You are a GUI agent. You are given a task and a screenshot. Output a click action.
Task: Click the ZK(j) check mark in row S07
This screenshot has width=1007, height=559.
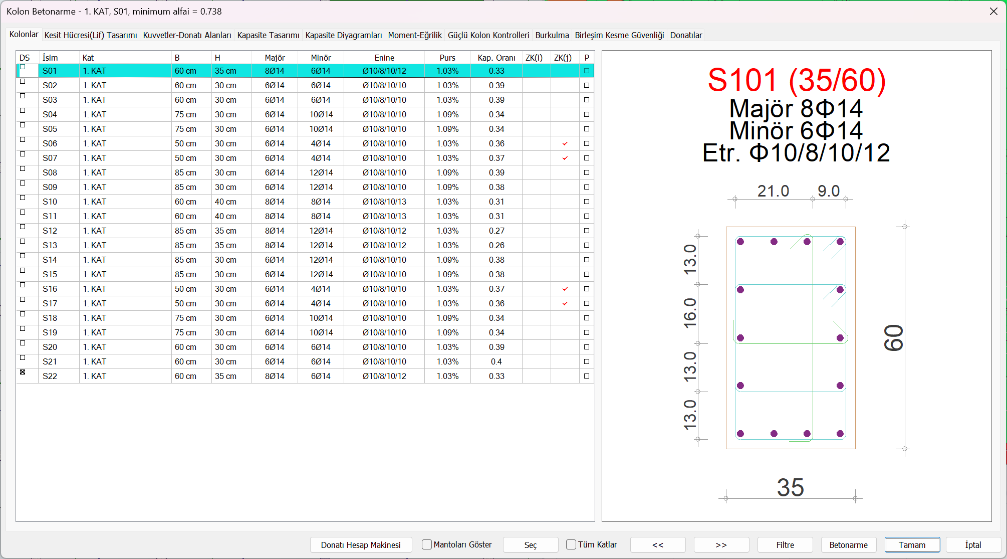pos(565,158)
